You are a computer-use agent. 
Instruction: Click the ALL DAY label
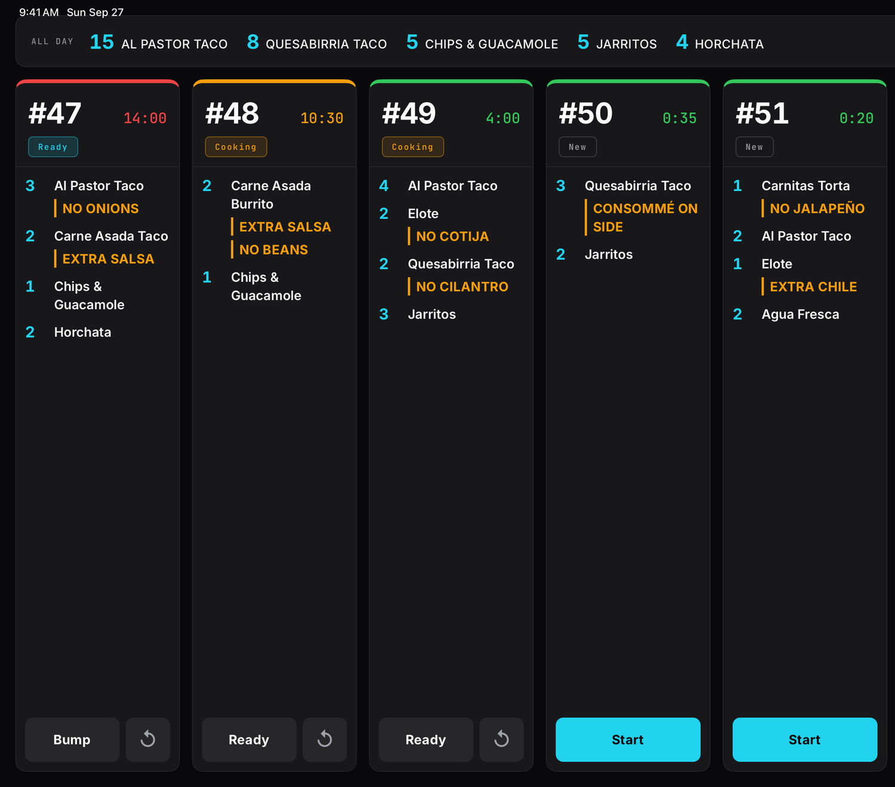(53, 42)
